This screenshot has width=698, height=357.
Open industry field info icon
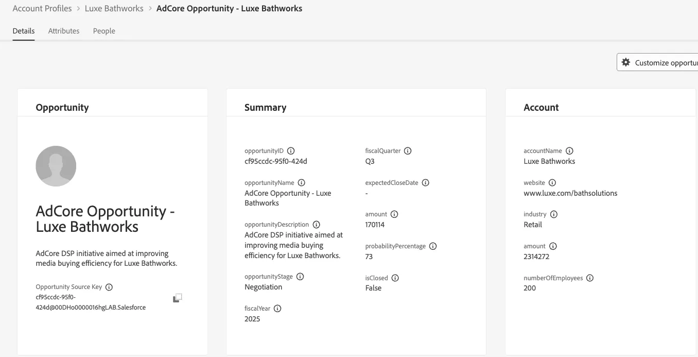[554, 214]
